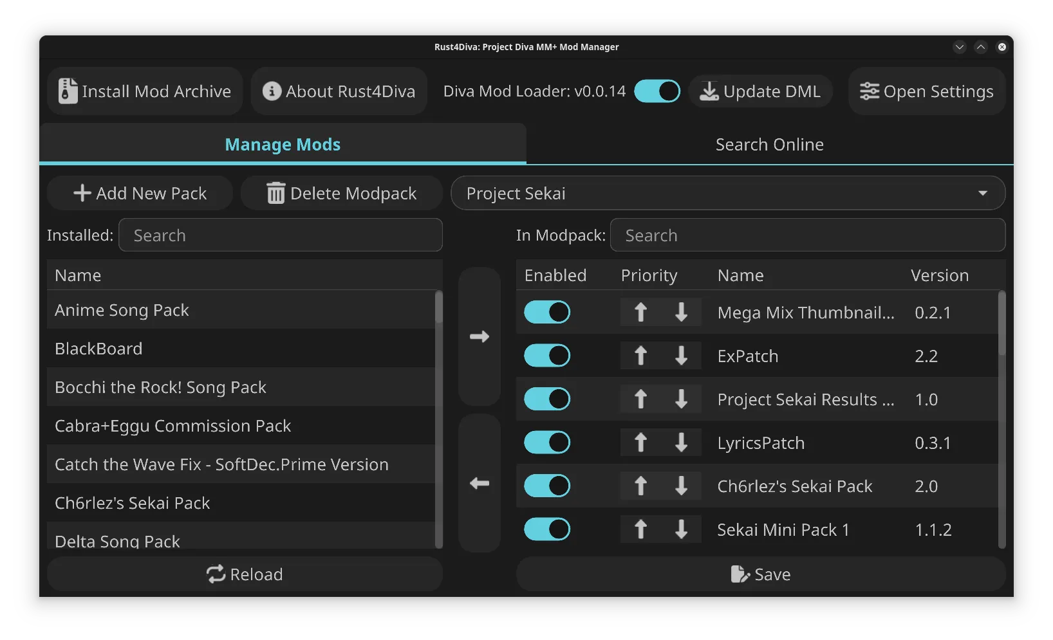Image resolution: width=1053 pixels, height=640 pixels.
Task: Move Sekai Mini Pack 1 up in priority
Action: click(640, 529)
